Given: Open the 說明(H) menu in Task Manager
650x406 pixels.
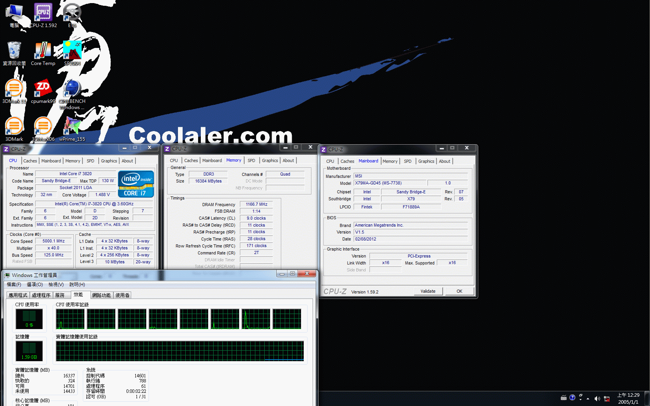Looking at the screenshot, I should (77, 285).
